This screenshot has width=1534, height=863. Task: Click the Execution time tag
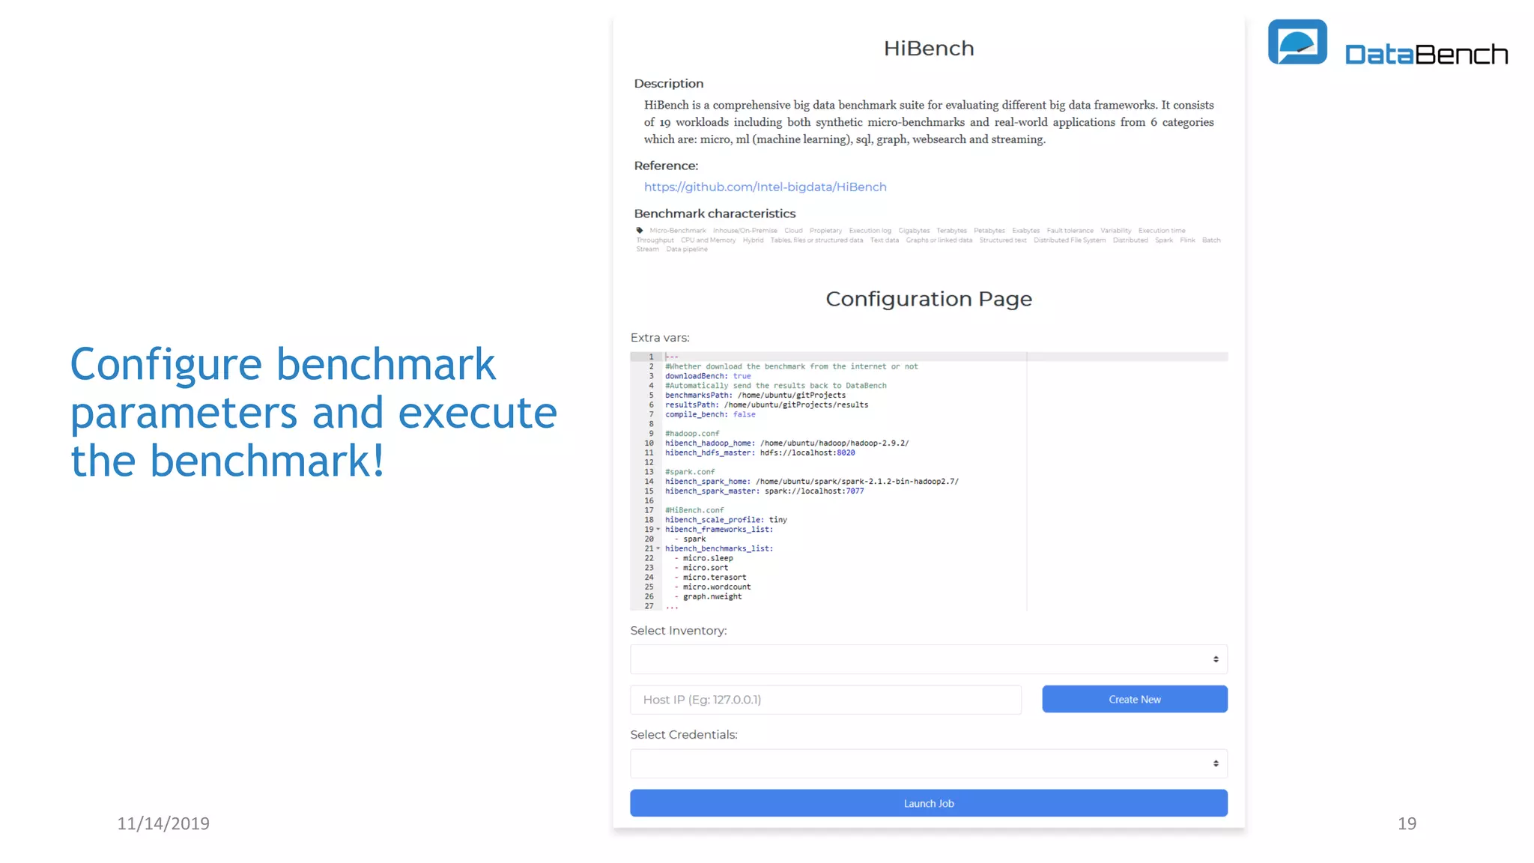[1162, 231]
